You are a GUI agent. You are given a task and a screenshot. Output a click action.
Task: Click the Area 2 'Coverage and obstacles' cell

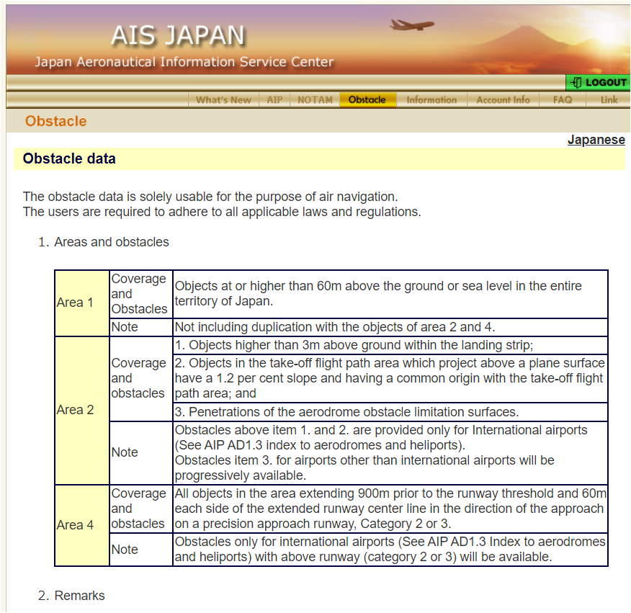[x=141, y=378]
